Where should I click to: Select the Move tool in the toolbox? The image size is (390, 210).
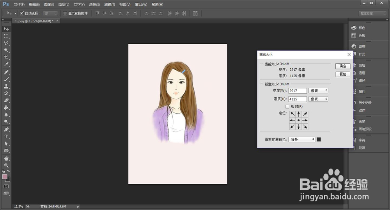coord(6,29)
